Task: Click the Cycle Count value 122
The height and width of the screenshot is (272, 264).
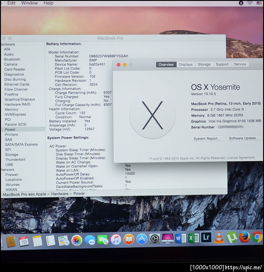Action: pos(82,113)
